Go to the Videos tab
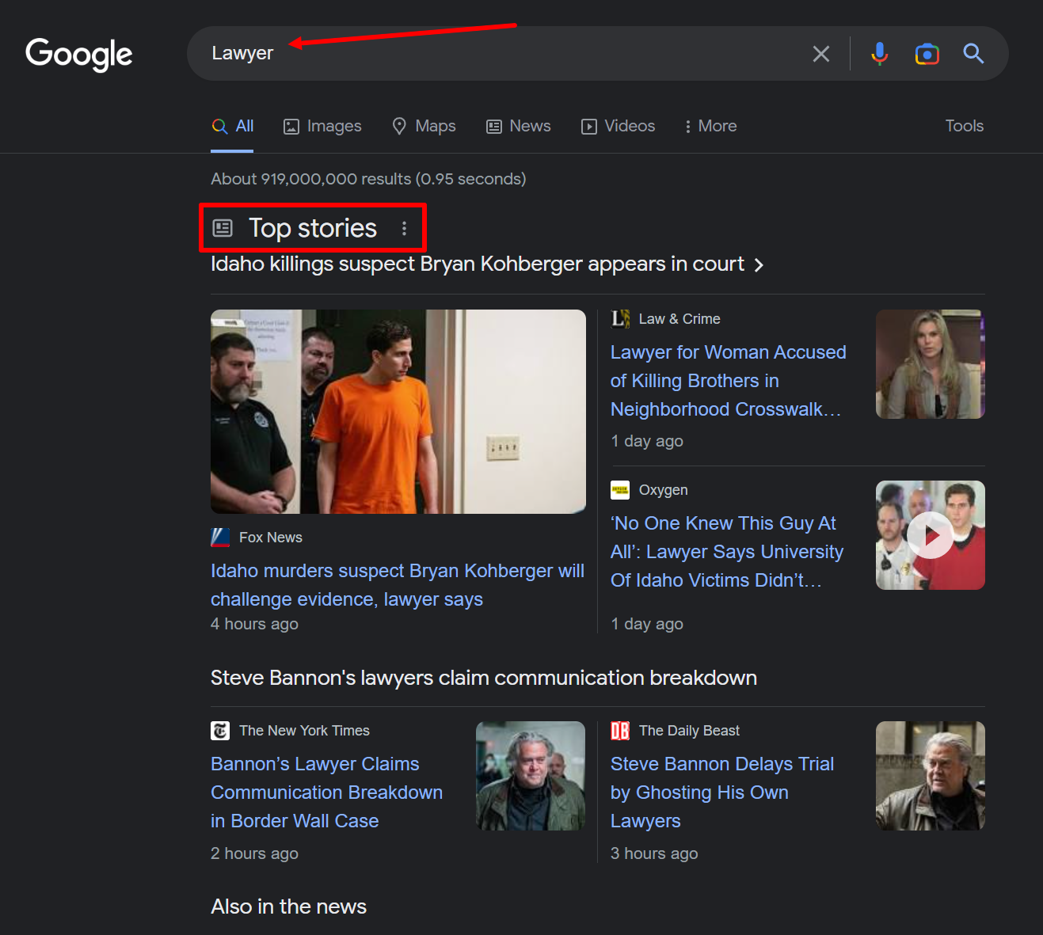This screenshot has width=1043, height=935. (619, 126)
